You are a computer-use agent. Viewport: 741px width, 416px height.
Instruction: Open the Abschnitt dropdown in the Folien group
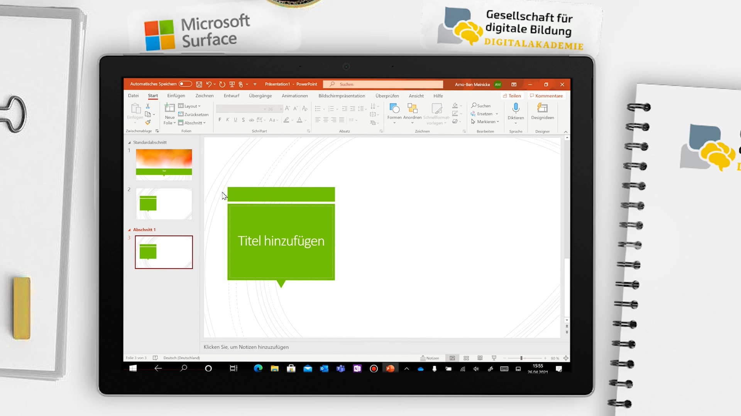coord(192,123)
